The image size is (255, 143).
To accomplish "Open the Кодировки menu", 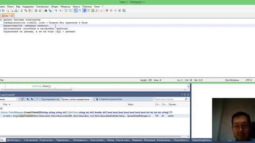I will (28, 7).
